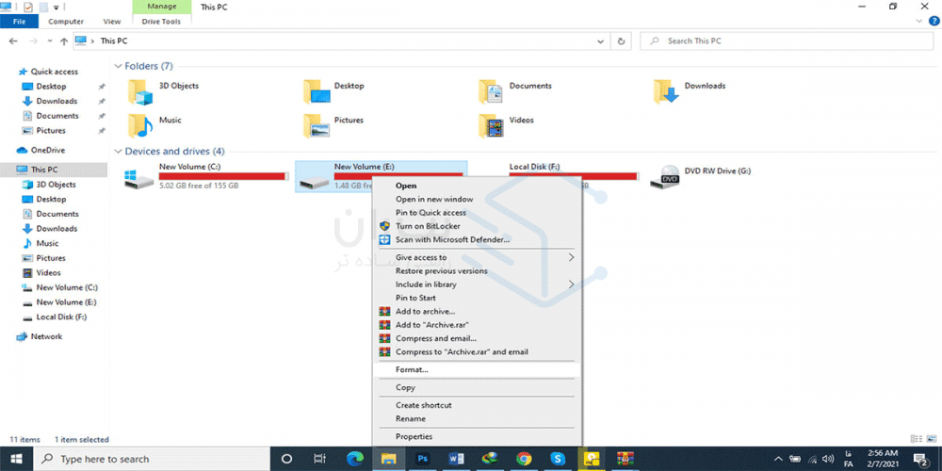Select Properties in the context menu

tap(414, 437)
